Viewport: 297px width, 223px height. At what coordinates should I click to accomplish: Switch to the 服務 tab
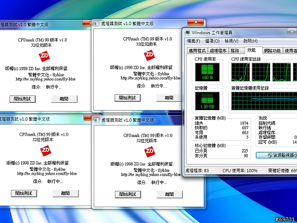click(x=236, y=51)
